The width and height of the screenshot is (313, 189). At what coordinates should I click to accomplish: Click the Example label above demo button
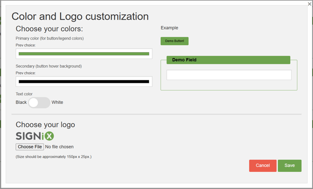click(x=169, y=28)
